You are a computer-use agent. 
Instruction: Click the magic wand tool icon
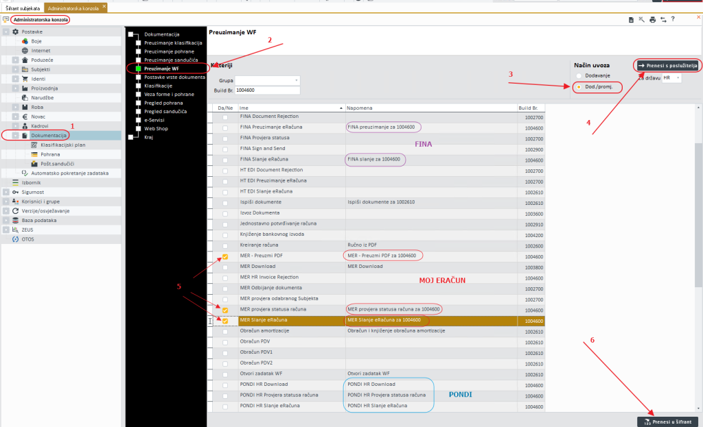(x=641, y=20)
